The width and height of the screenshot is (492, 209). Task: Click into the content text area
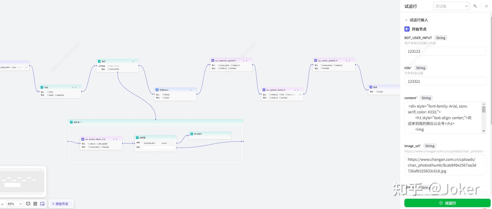[443, 118]
